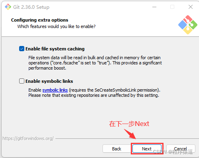Cancel the Git installation
This screenshot has height=158, width=199.
pos(181,149)
